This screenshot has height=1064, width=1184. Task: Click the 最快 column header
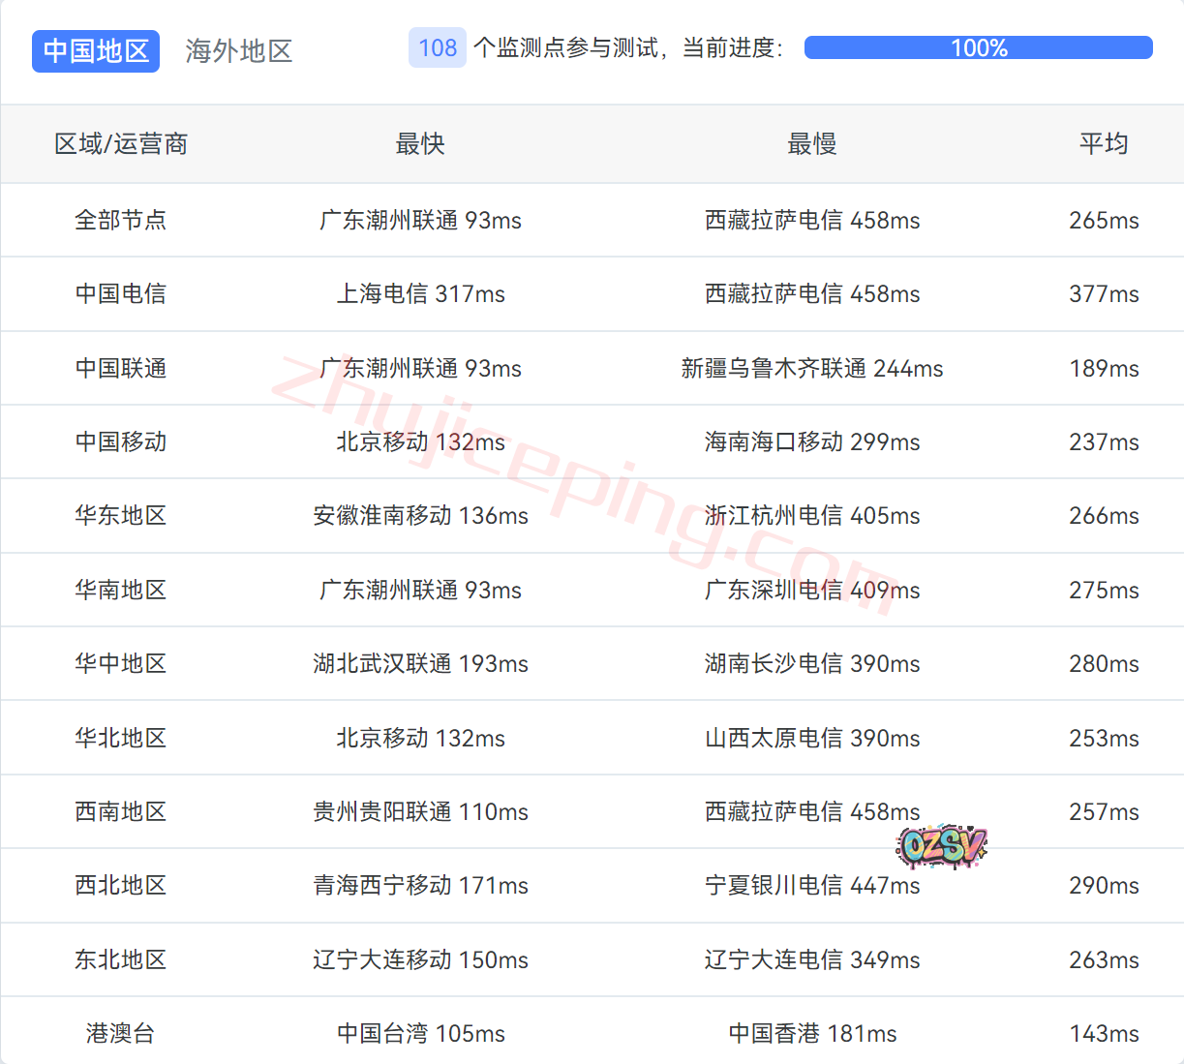420,144
